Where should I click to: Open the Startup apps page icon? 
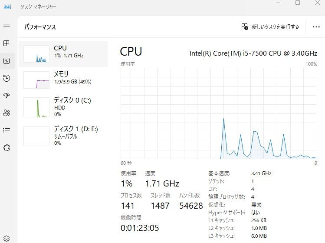[7, 95]
